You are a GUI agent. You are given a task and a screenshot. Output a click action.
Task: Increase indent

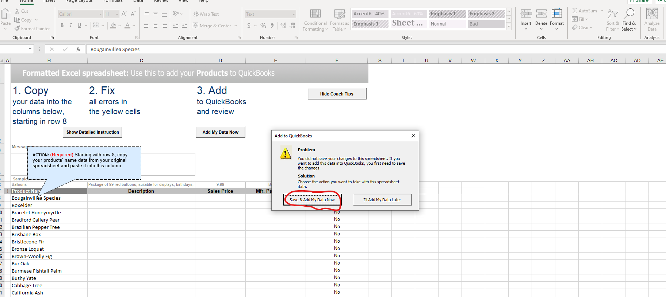[x=184, y=26]
